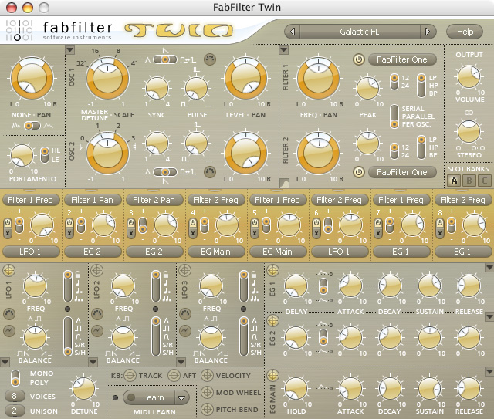Select slot bank B
The width and height of the screenshot is (494, 419).
469,181
